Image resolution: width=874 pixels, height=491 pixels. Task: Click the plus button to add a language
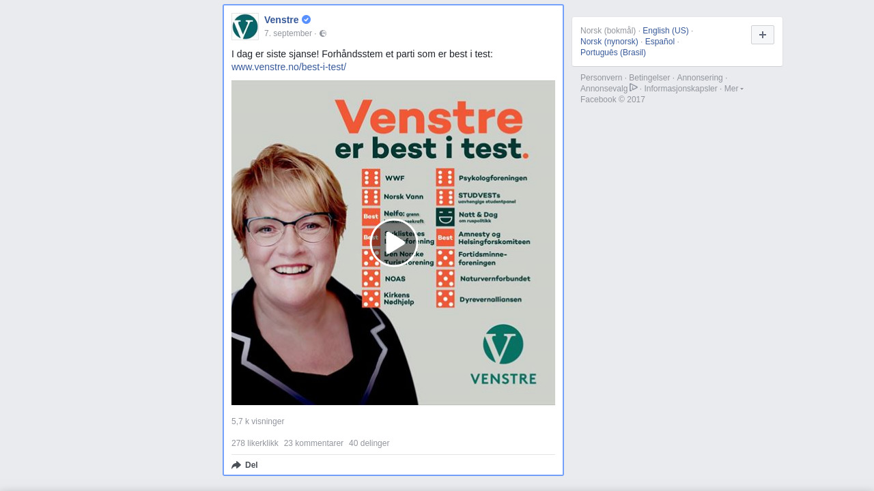coord(763,35)
